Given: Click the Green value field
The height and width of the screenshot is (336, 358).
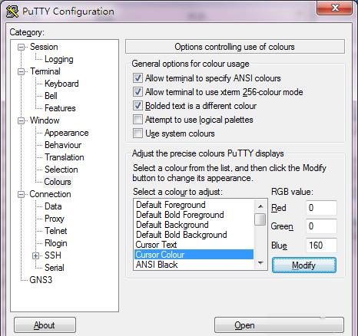Looking at the screenshot, I should (x=321, y=226).
